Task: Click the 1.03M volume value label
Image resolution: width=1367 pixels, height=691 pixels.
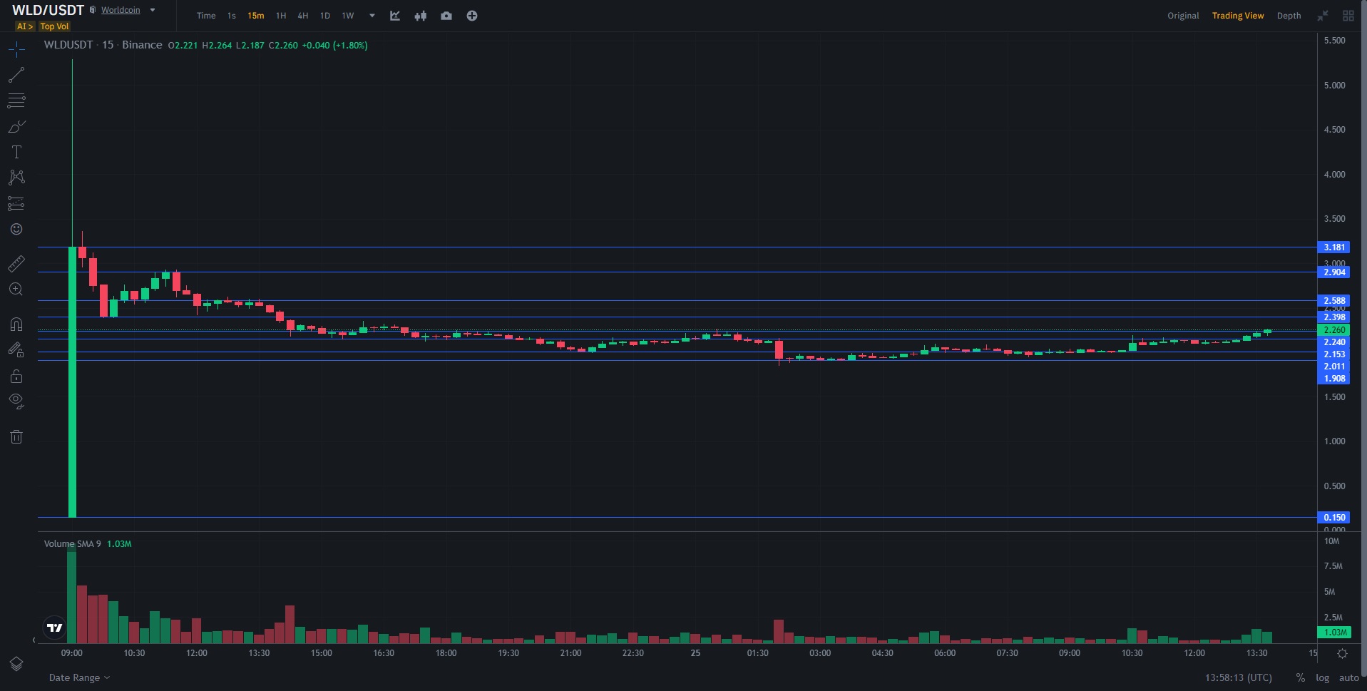Action: [1335, 633]
